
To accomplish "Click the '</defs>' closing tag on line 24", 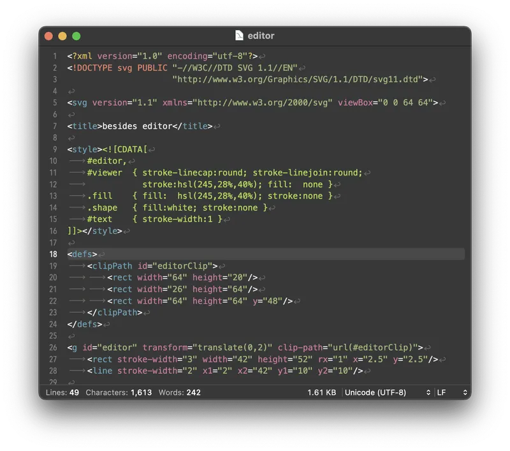I will (85, 325).
